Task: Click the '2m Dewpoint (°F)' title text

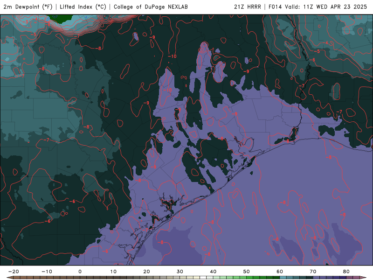Action: 28,7
